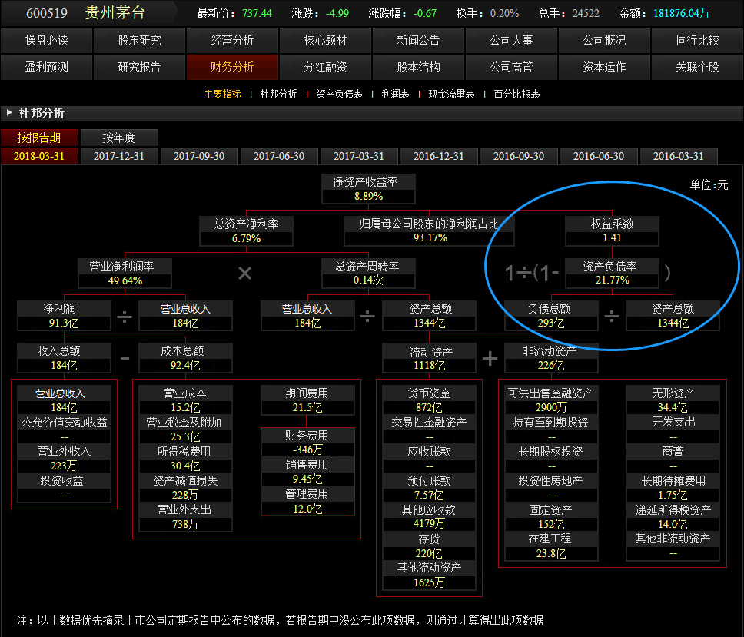Click the 总资产周转率 0.14次 node
Image resolution: width=744 pixels, height=637 pixels.
coord(368,274)
